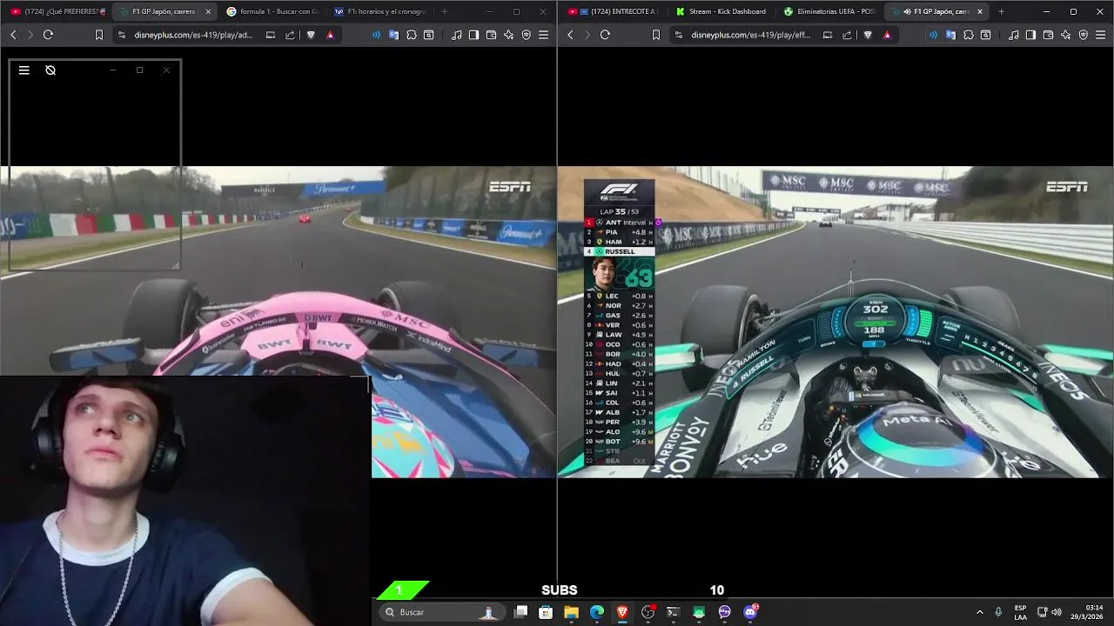Open Task View on the taskbar
The image size is (1114, 626).
click(520, 612)
